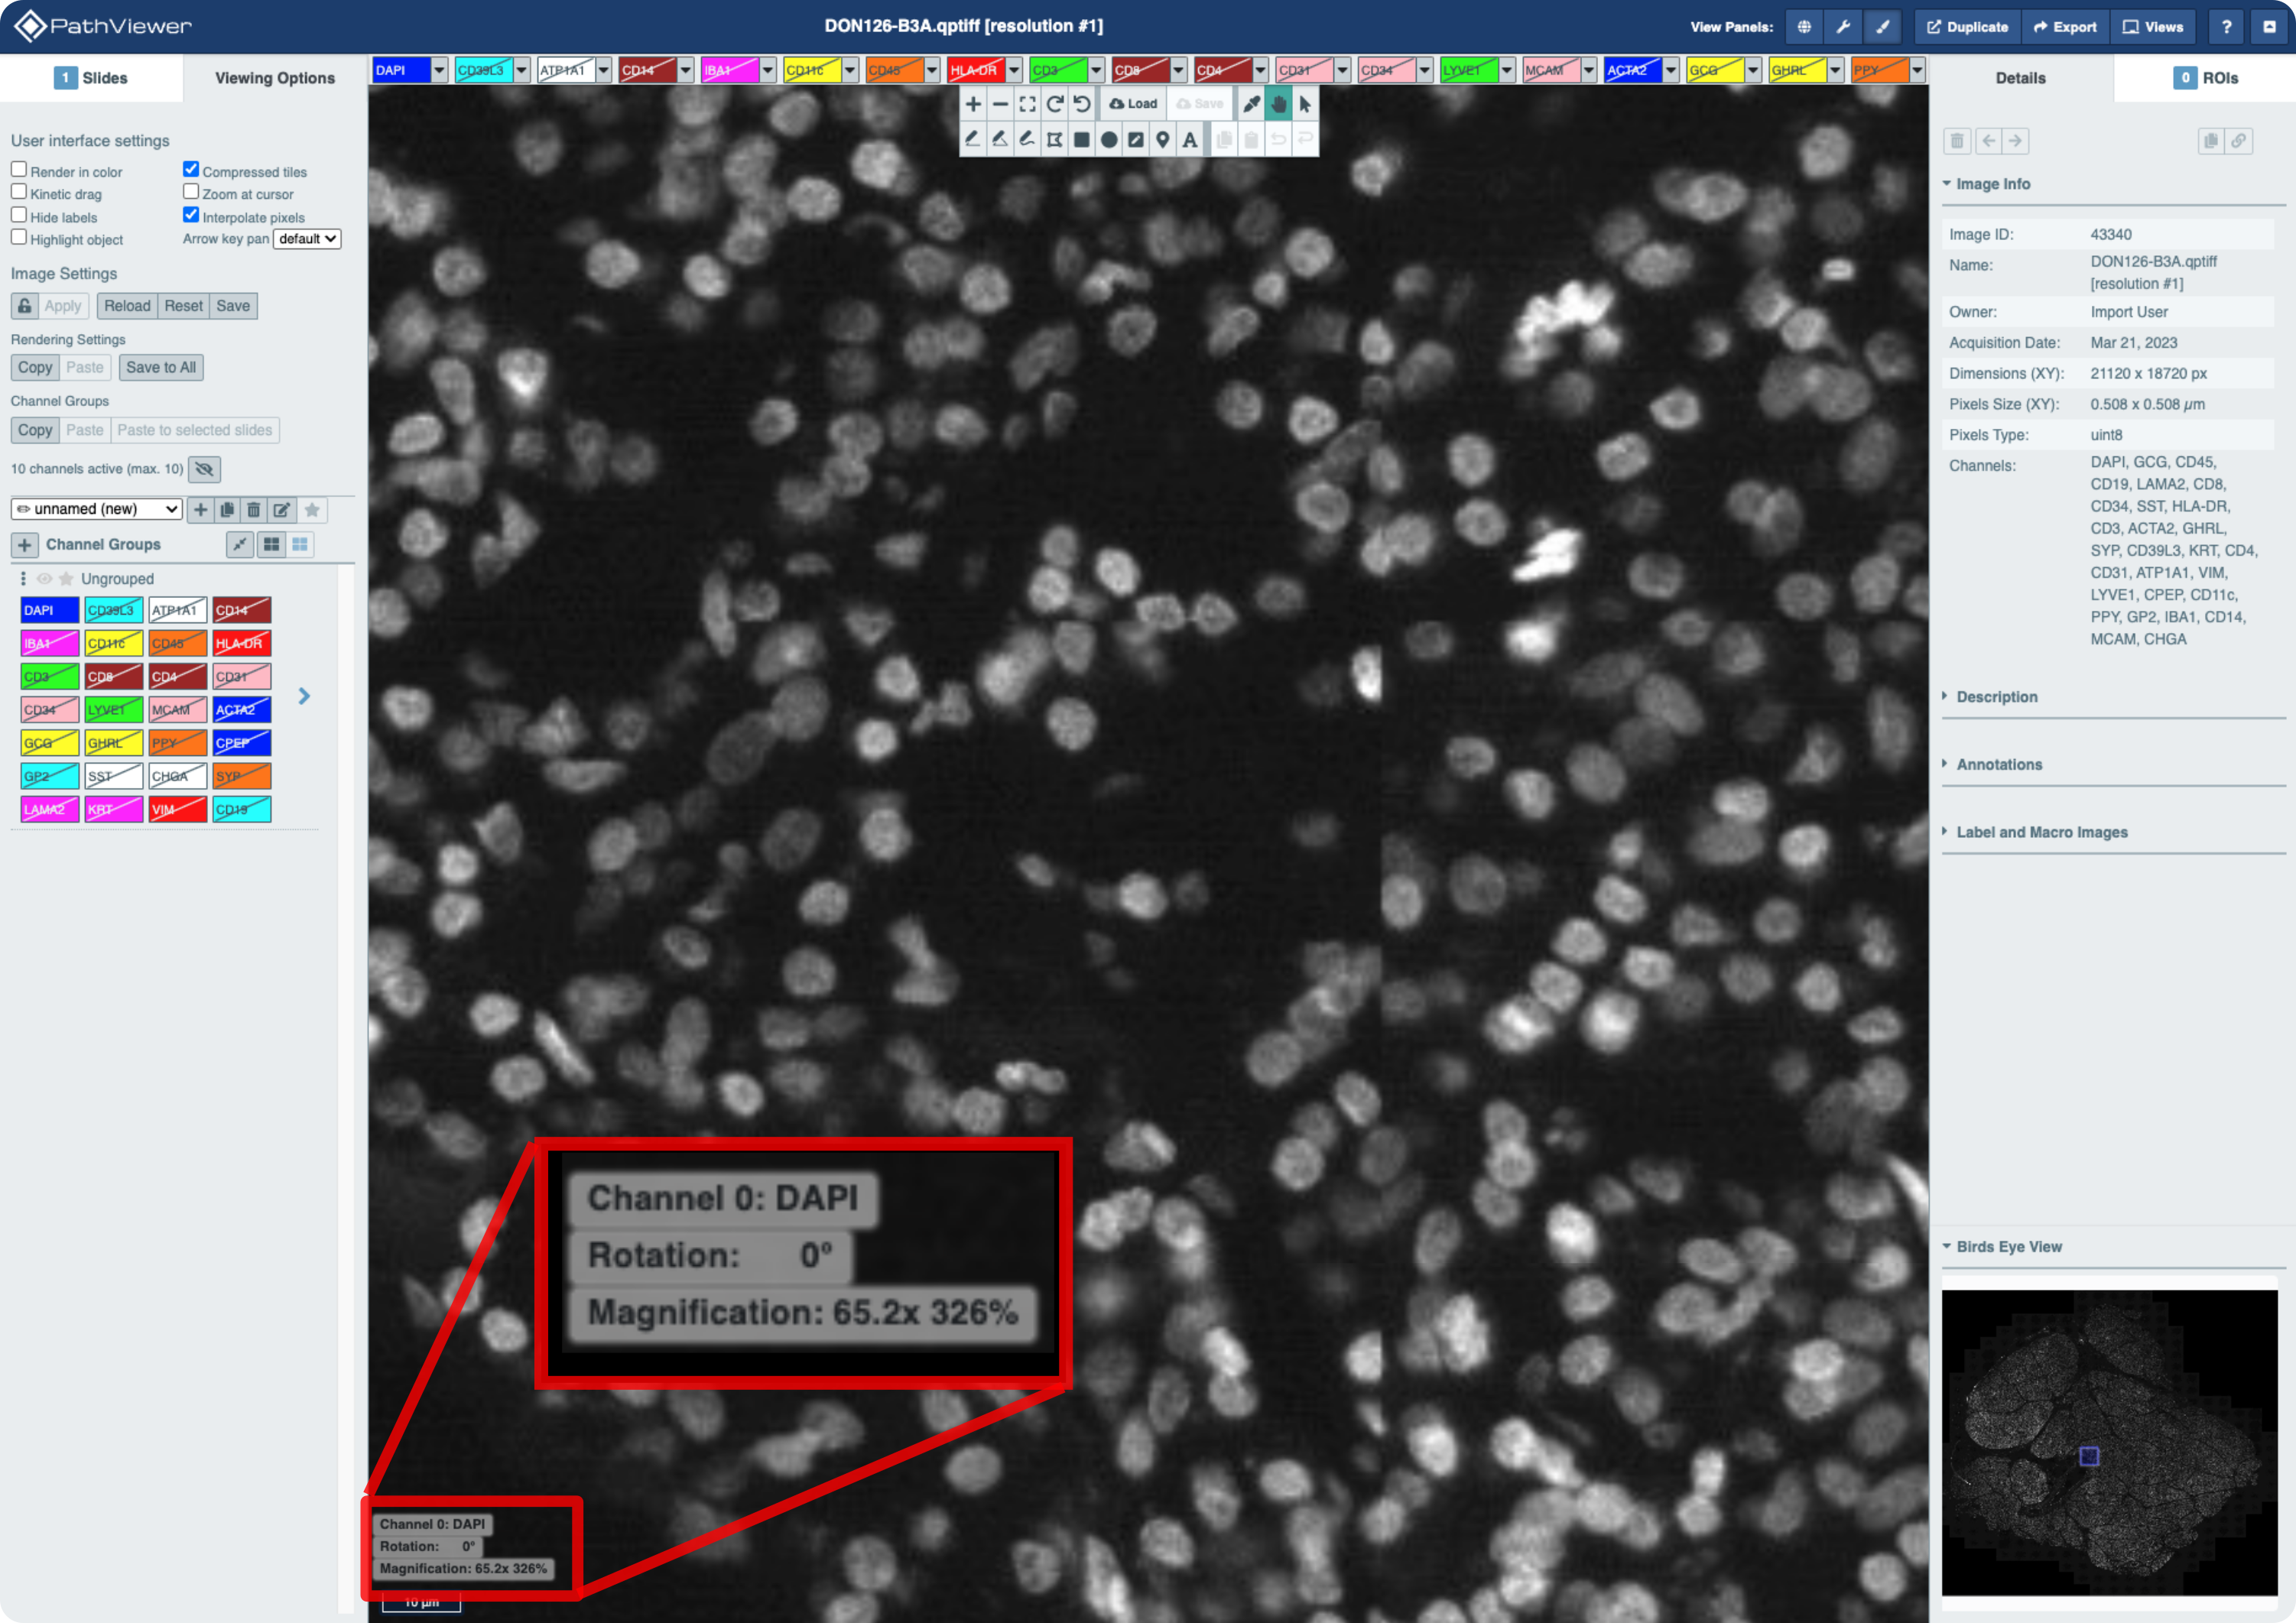Enable the Render in color checkbox

click(x=19, y=170)
